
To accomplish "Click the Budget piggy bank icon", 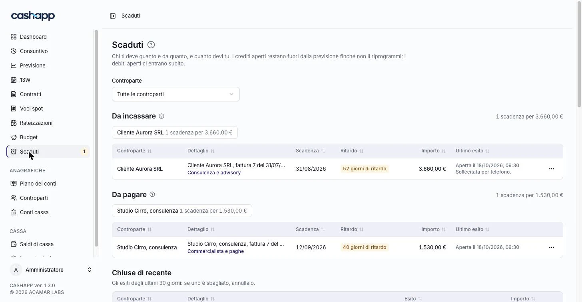I will [14, 137].
